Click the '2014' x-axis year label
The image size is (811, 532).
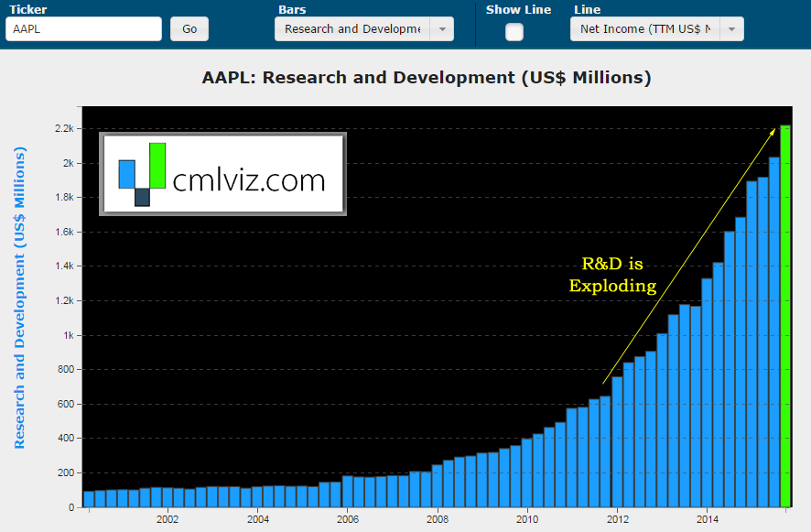(707, 519)
